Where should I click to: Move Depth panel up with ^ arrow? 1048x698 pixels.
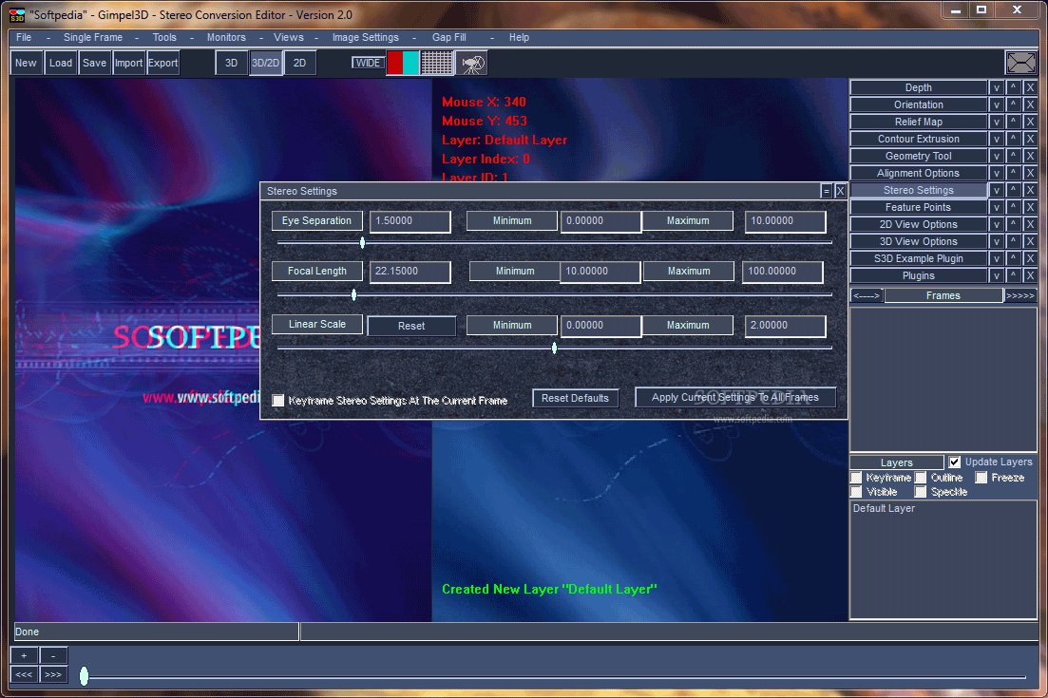(1013, 87)
